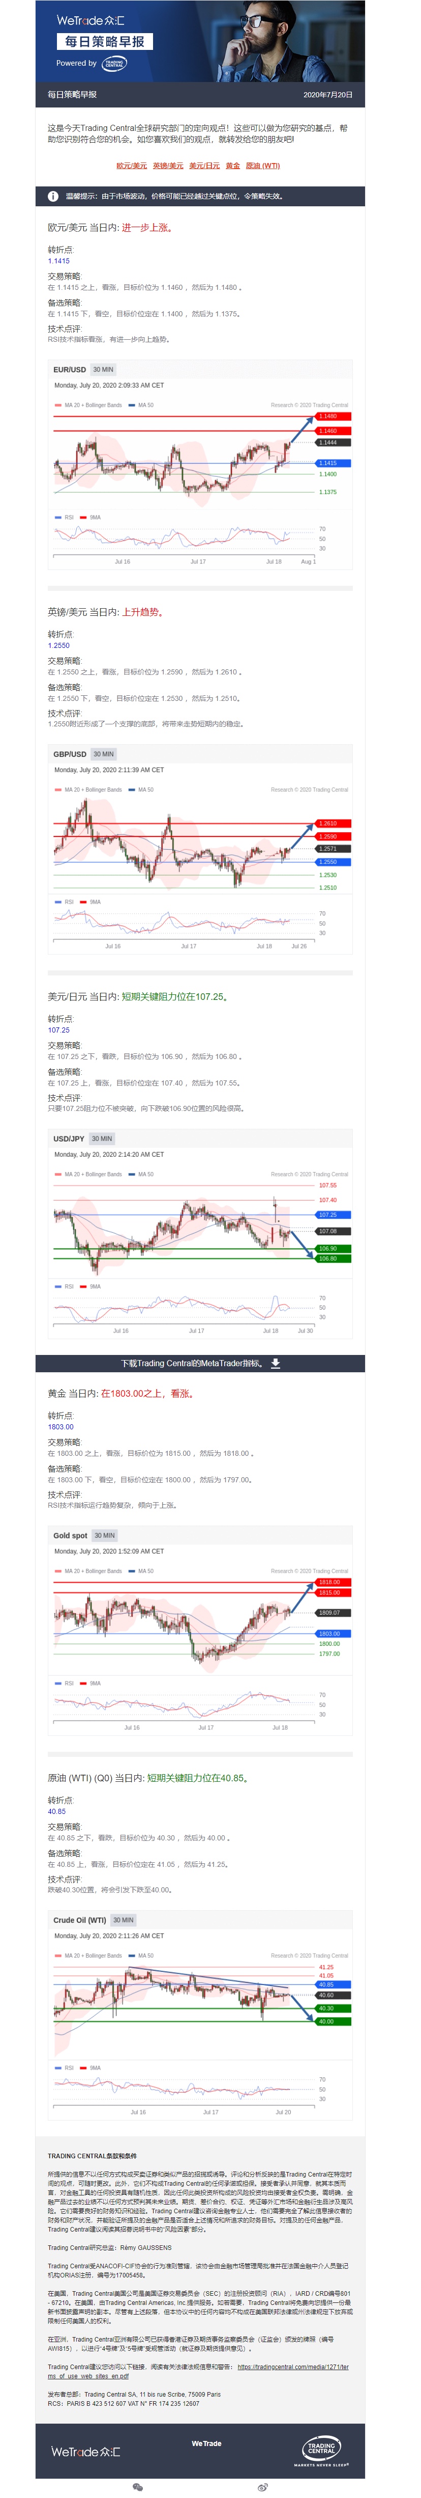This screenshot has width=421, height=2498.
Task: Click the '30 MIN' badge on EUR/USD chart
Action: (104, 369)
